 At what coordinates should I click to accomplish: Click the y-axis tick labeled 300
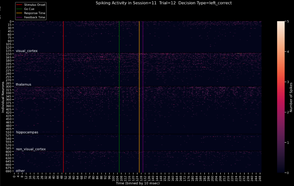(9, 87)
